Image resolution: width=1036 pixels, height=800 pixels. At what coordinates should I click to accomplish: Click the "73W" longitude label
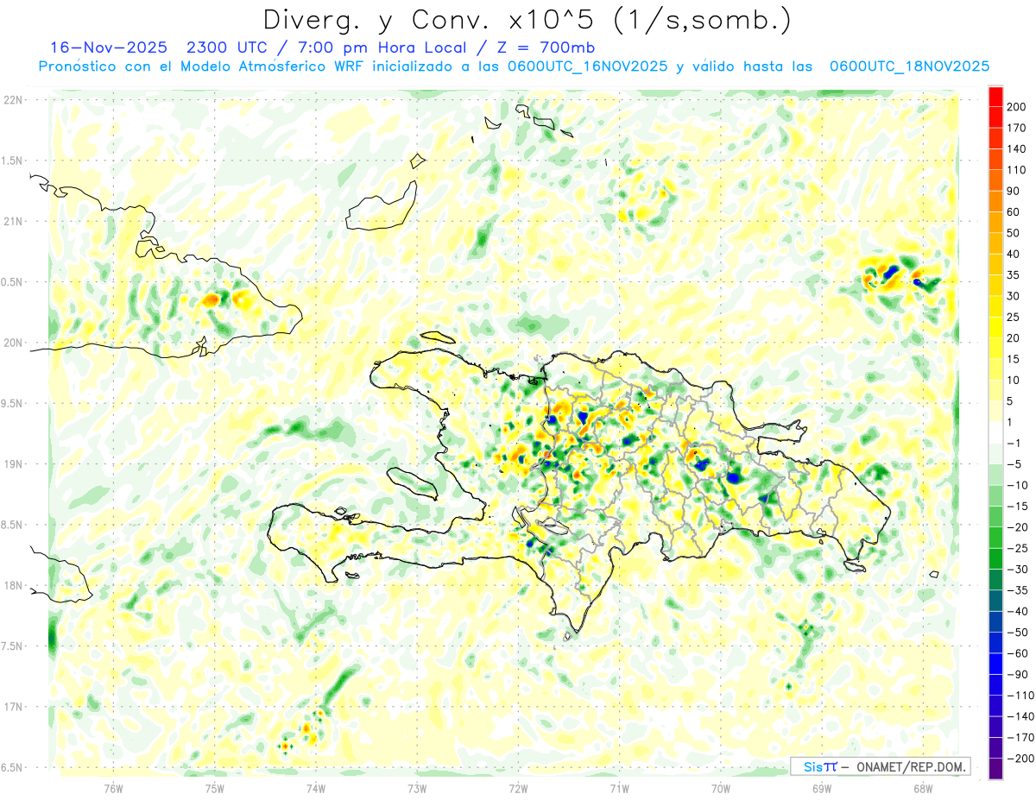point(417,787)
